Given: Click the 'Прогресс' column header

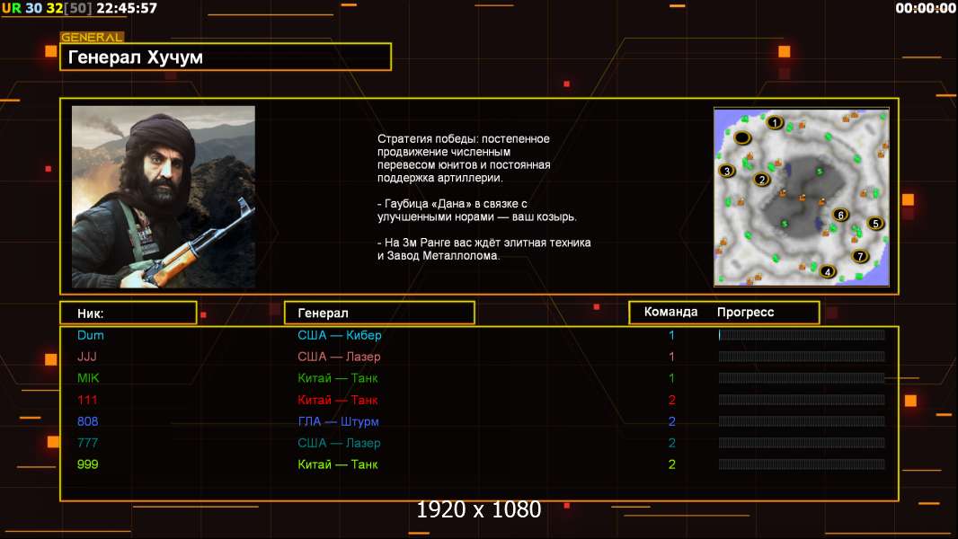Looking at the screenshot, I should click(x=745, y=313).
